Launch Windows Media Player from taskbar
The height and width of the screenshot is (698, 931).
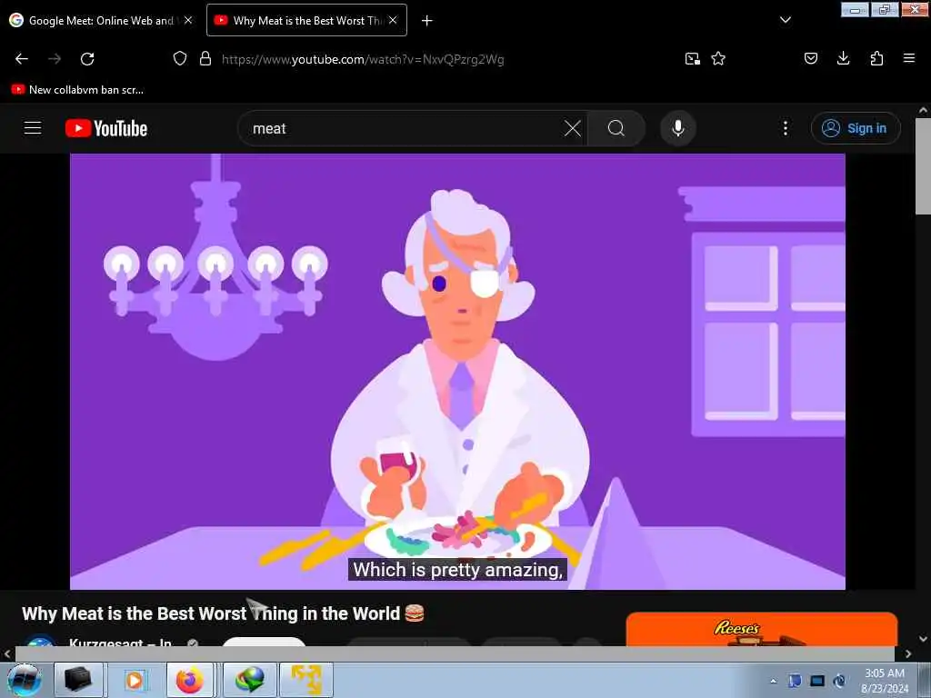(x=135, y=680)
